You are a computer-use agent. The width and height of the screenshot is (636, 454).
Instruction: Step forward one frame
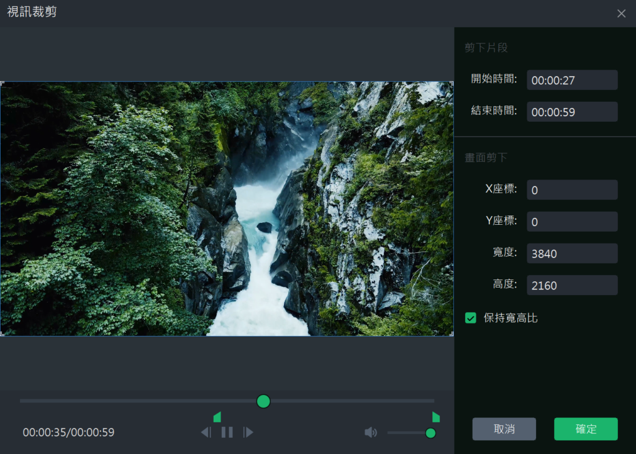tap(248, 432)
